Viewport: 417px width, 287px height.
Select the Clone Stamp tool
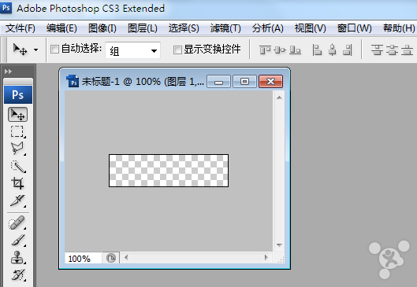(17, 258)
